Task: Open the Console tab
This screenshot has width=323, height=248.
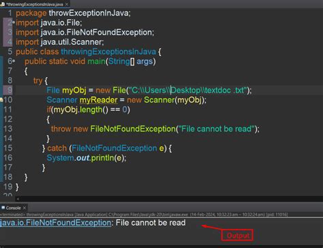Action: click(13, 208)
